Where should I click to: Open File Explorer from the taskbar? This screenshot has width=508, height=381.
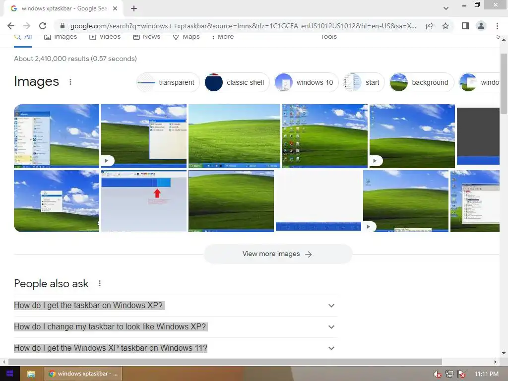(x=31, y=374)
